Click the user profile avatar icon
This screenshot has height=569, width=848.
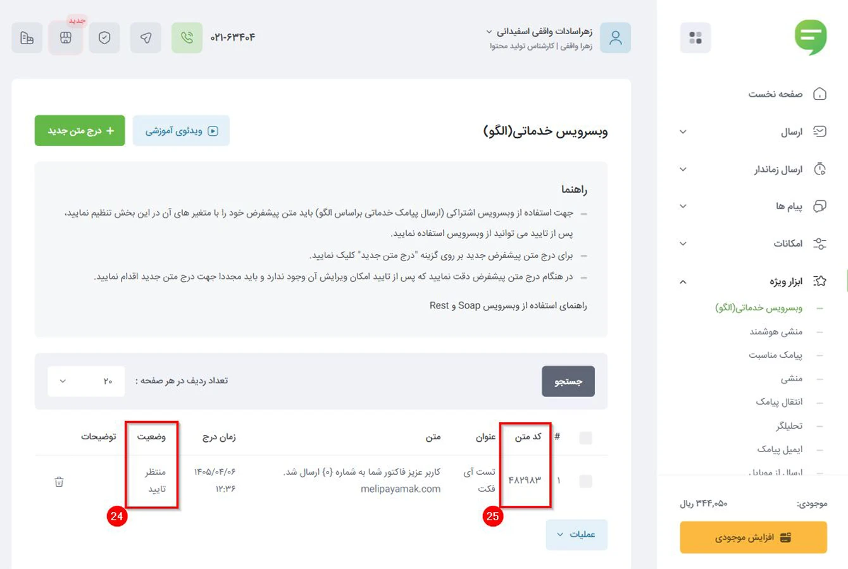(x=615, y=38)
